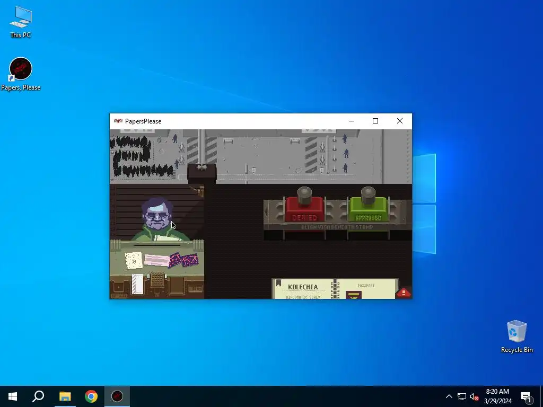Screen dimensions: 543x407
Task: Show hidden system tray icons
Action: 449,396
